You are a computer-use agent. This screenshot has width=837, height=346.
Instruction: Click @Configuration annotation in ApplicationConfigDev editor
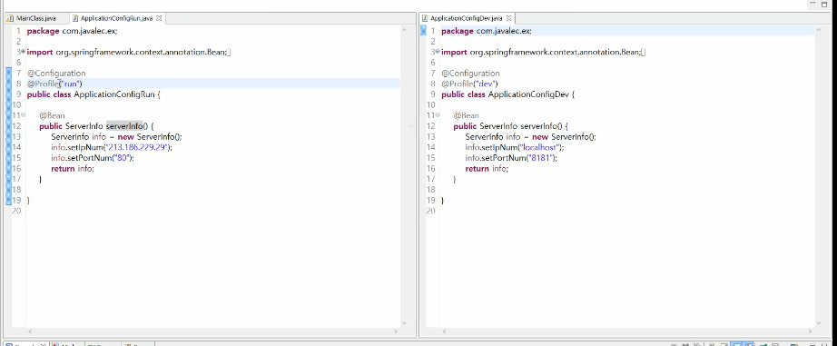(x=471, y=74)
